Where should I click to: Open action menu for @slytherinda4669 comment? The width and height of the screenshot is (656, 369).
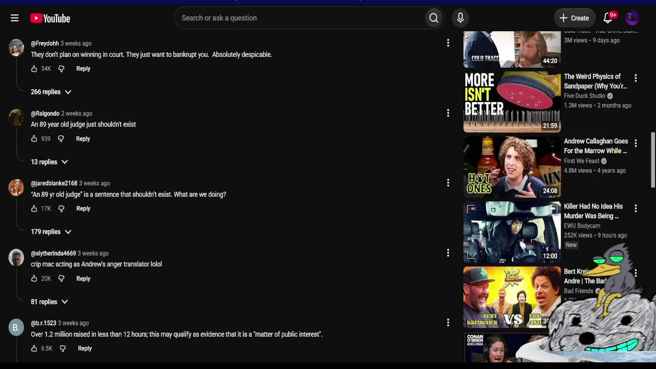448,253
